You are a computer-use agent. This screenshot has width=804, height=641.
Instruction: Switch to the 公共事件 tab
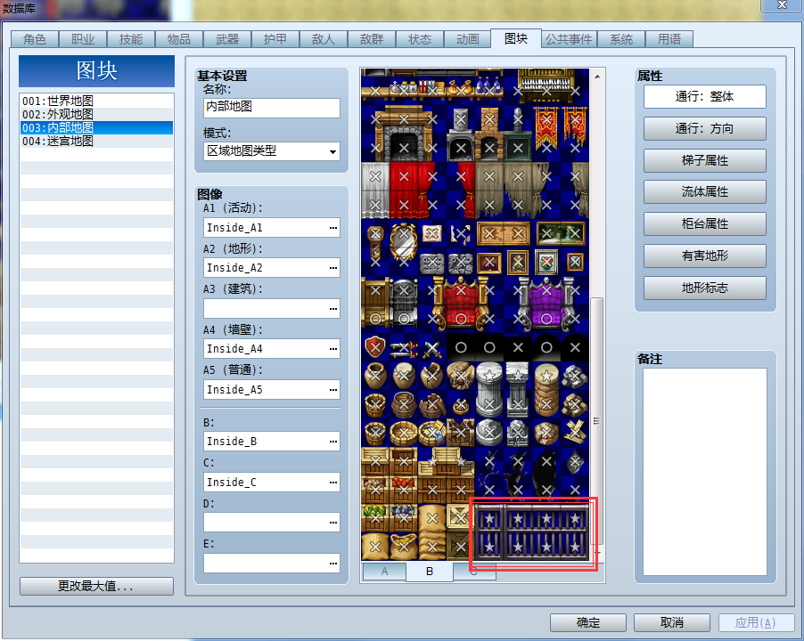pyautogui.click(x=569, y=39)
